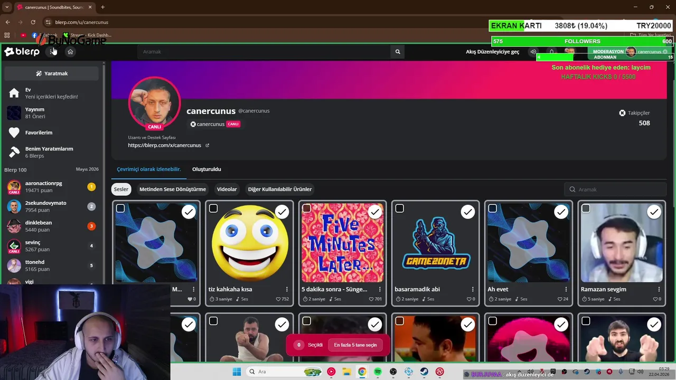676x380 pixels.
Task: Open three-dot menu for basaramadik abi
Action: (473, 289)
